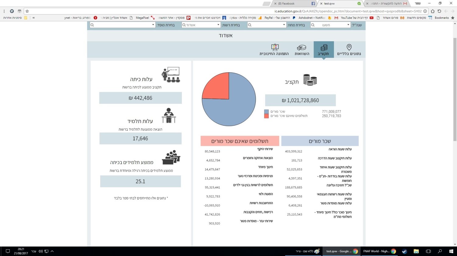Open File Explorer in the taskbar
The height and width of the screenshot is (256, 457).
(416, 251)
